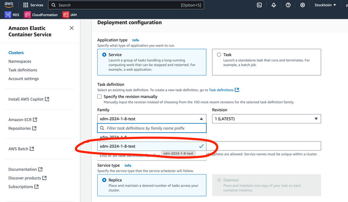Click the external link icon beside Install AWS Copilot

[47, 99]
